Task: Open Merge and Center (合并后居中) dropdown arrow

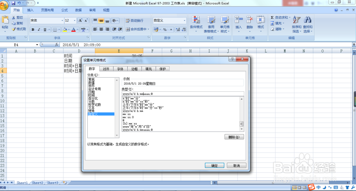Action: click(x=148, y=29)
